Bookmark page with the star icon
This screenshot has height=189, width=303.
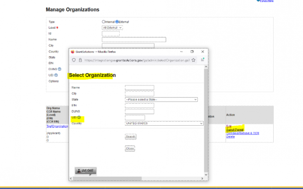tap(194, 60)
